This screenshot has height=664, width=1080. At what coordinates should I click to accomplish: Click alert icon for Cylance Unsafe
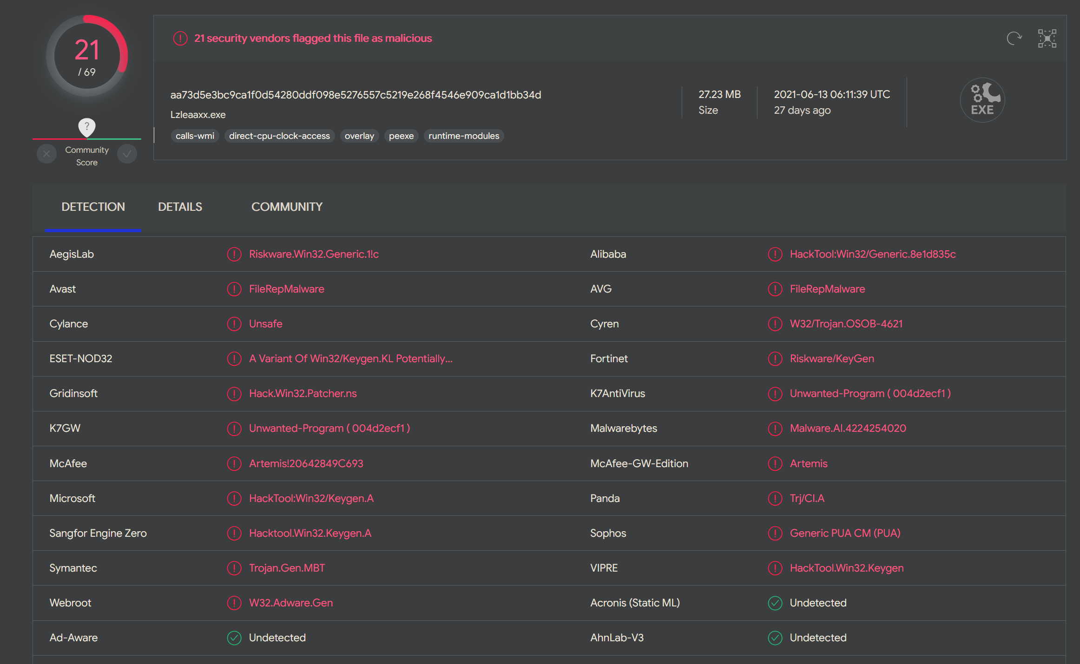pyautogui.click(x=234, y=324)
